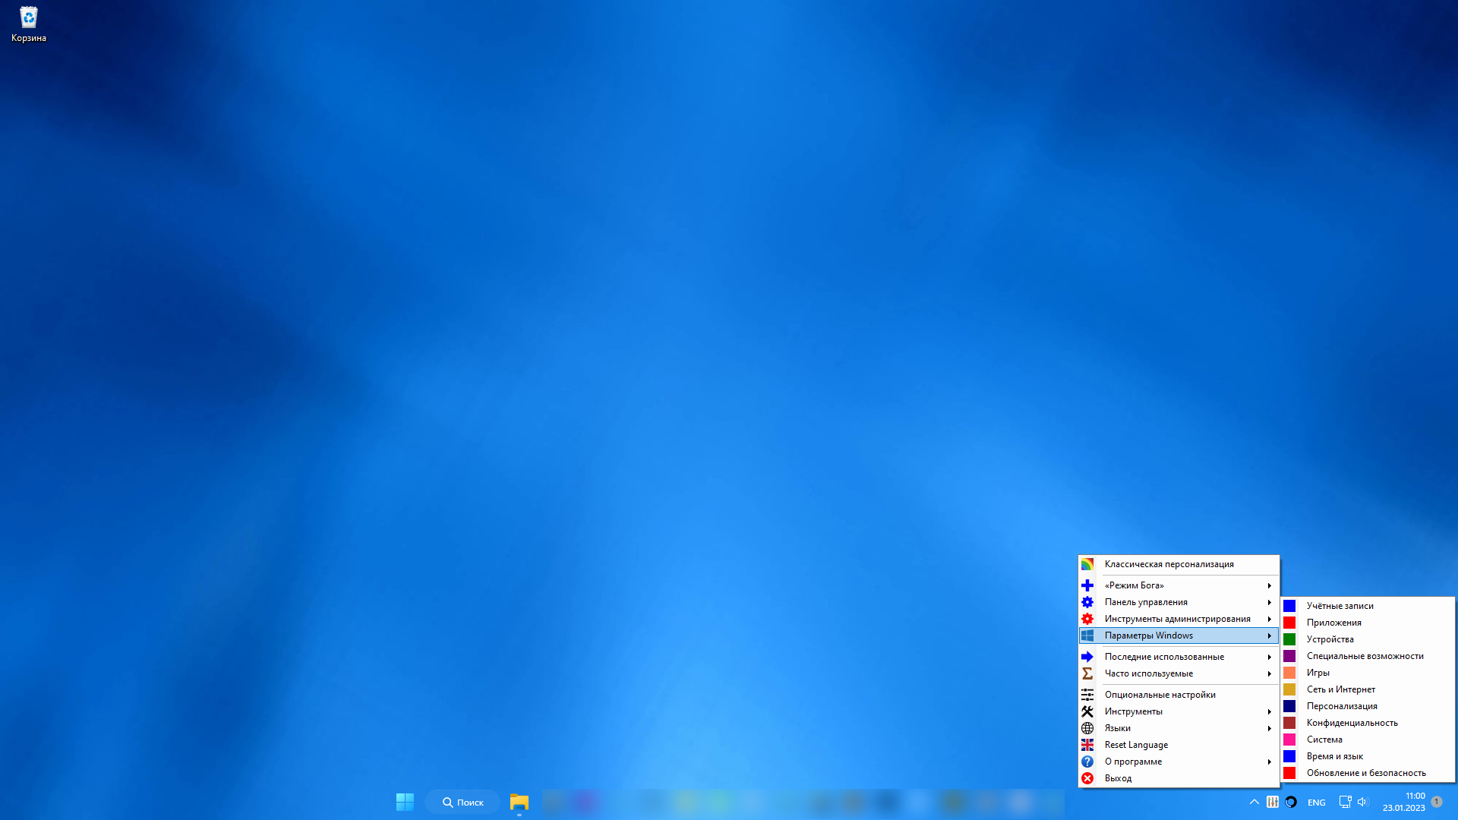This screenshot has width=1458, height=820.
Task: Expand the «Режим Бога» submenu arrow
Action: coord(1269,585)
